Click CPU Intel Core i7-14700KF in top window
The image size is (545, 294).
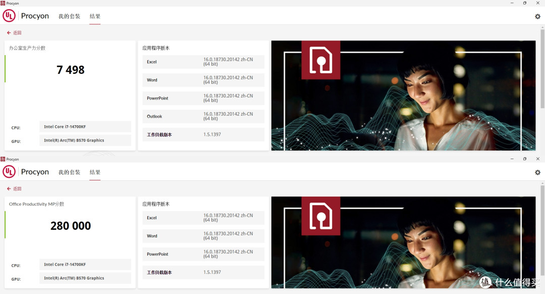(85, 127)
